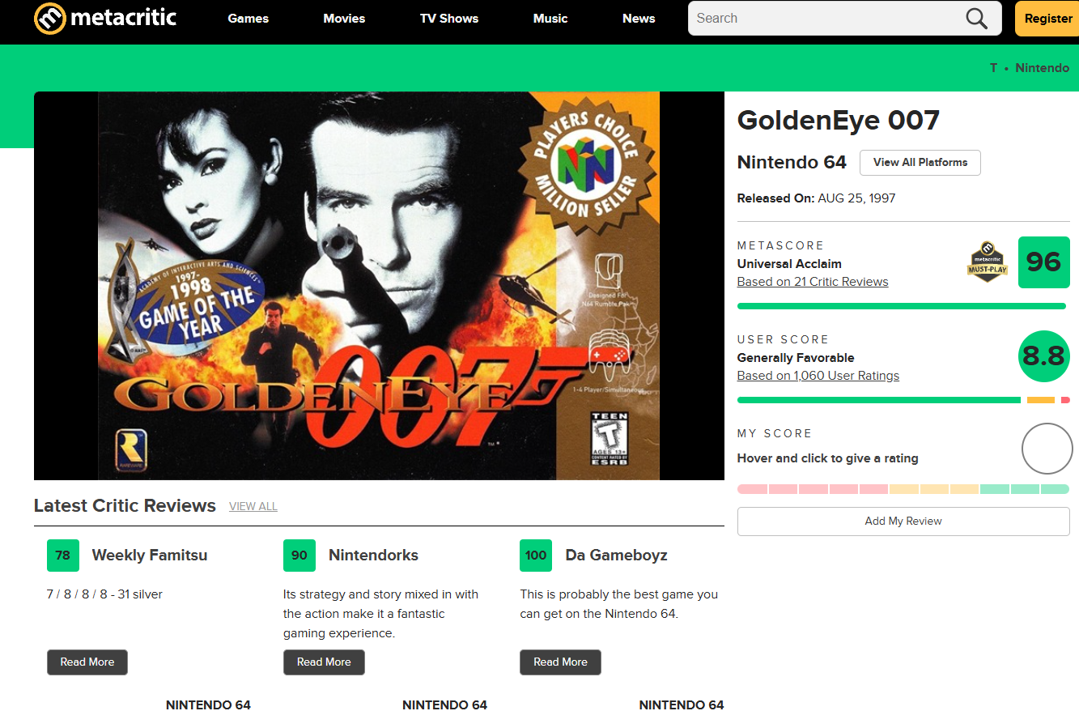1079x728 pixels.
Task: Open the Music menu
Action: (550, 19)
